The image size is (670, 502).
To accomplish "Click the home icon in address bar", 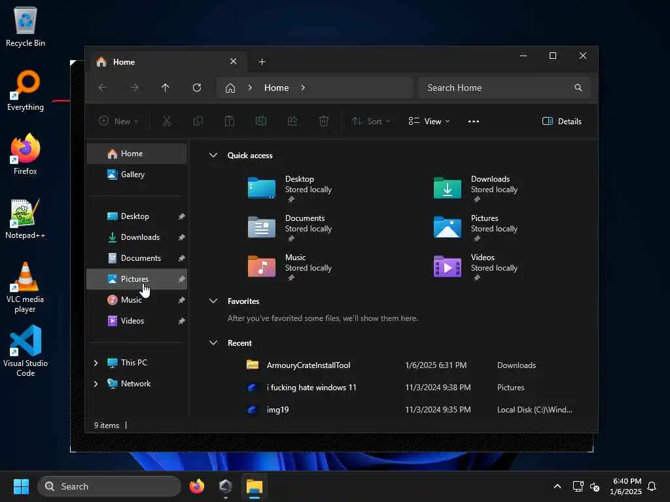I will point(230,88).
